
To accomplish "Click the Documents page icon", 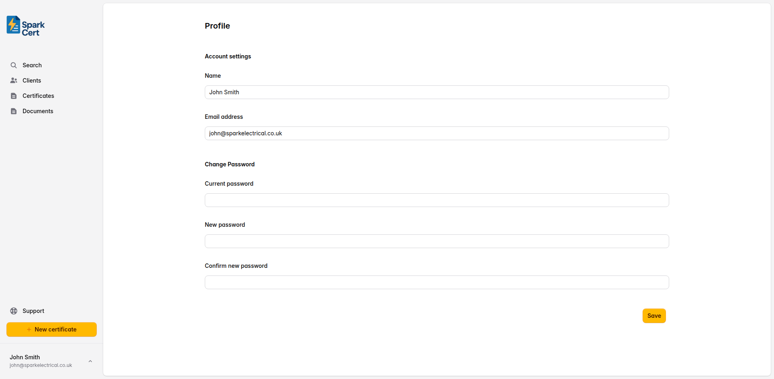I will [x=14, y=111].
